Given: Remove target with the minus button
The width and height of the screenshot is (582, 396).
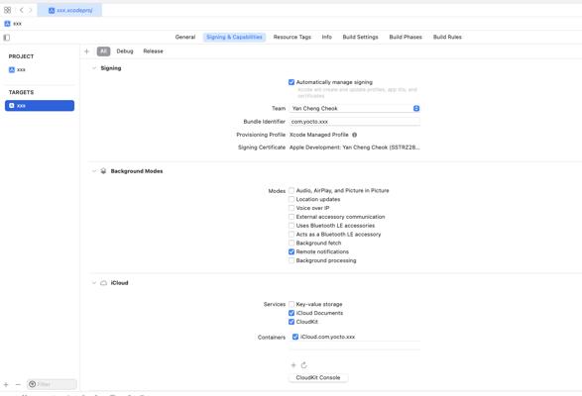Looking at the screenshot, I should click(x=18, y=384).
